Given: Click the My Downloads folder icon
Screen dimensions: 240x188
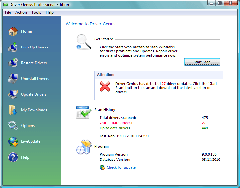Looking at the screenshot, I should (x=12, y=110).
